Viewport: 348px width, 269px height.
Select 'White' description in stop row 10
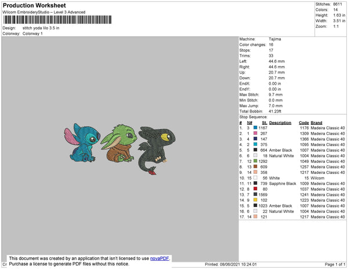pyautogui.click(x=274, y=178)
